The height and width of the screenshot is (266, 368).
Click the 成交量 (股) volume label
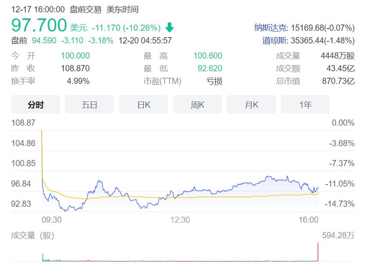(x=32, y=235)
